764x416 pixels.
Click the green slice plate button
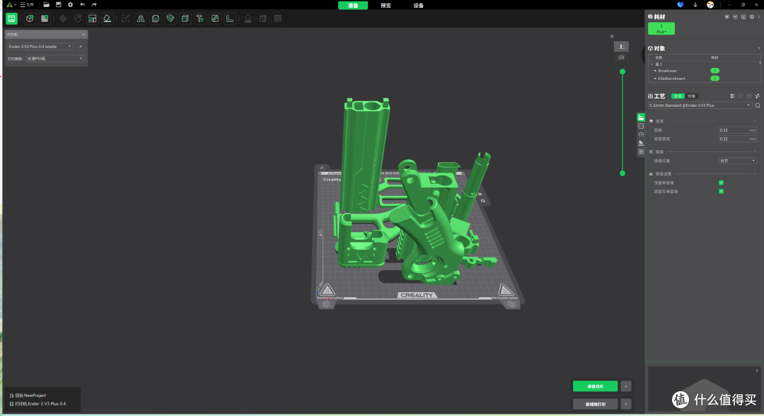pyautogui.click(x=596, y=386)
